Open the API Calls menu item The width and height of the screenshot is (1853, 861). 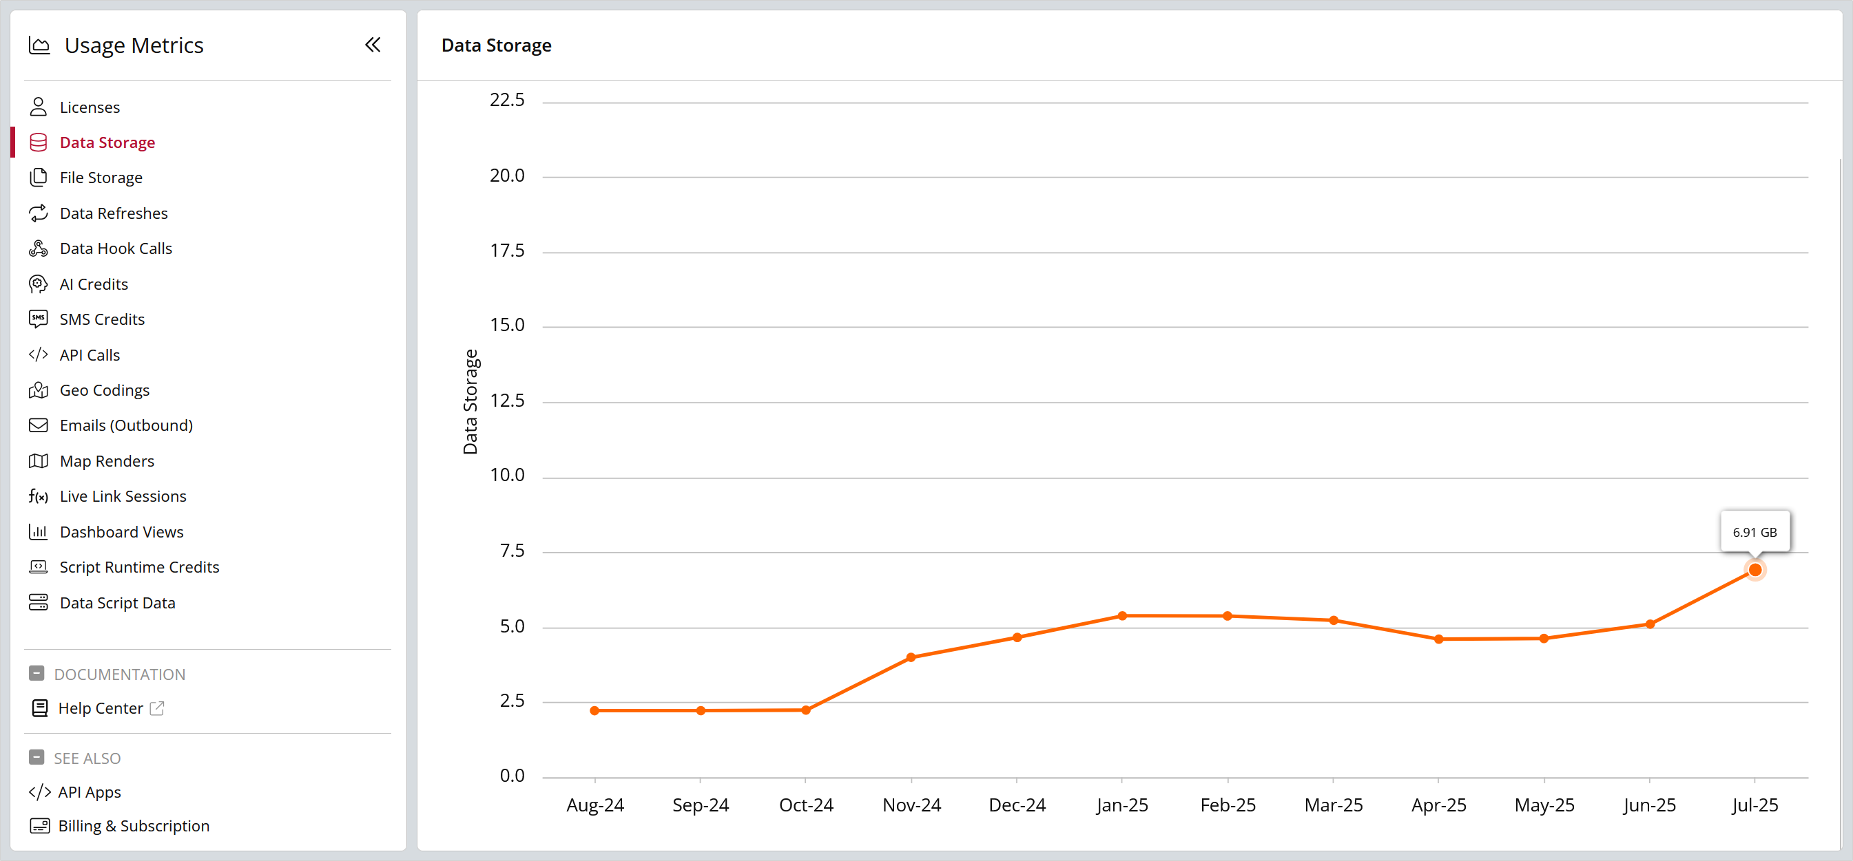[89, 355]
